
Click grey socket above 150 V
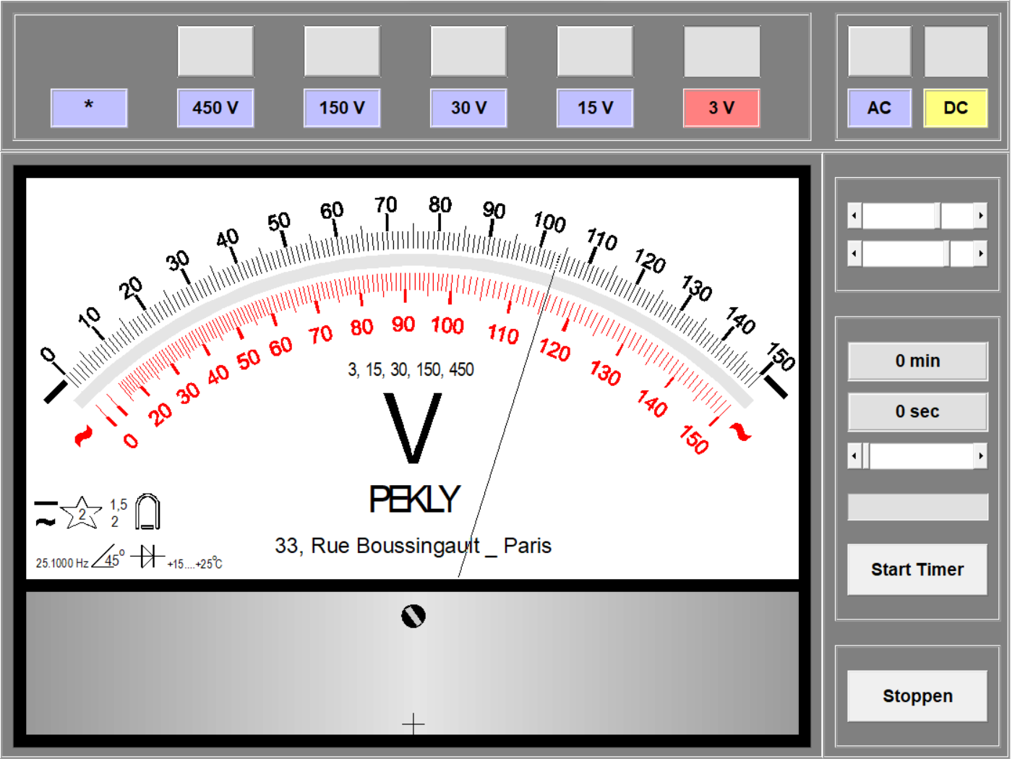coord(342,51)
